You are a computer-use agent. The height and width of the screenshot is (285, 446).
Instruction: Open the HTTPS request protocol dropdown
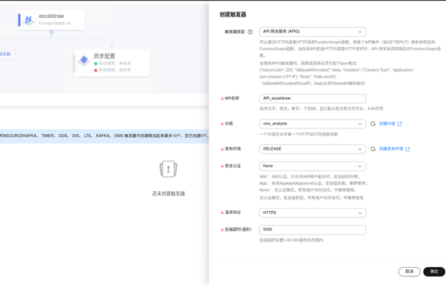[x=312, y=213]
